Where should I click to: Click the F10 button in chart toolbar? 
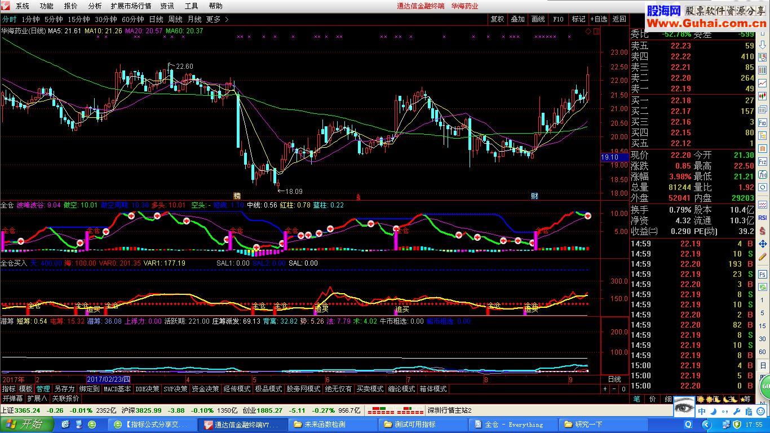[x=558, y=19]
